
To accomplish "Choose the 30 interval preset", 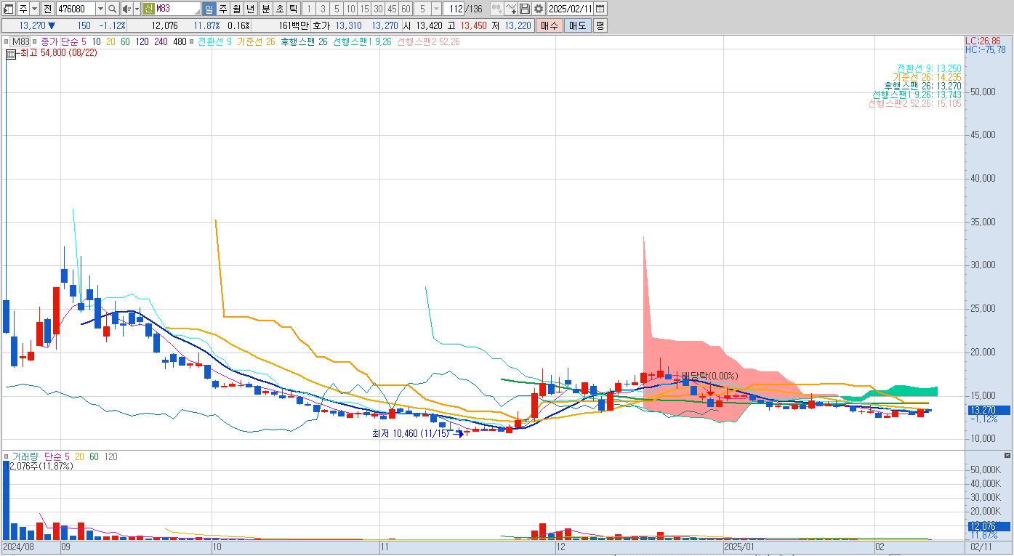I will pos(378,9).
